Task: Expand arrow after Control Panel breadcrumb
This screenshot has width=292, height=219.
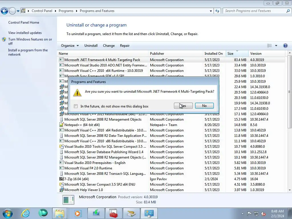Action: [x=56, y=11]
